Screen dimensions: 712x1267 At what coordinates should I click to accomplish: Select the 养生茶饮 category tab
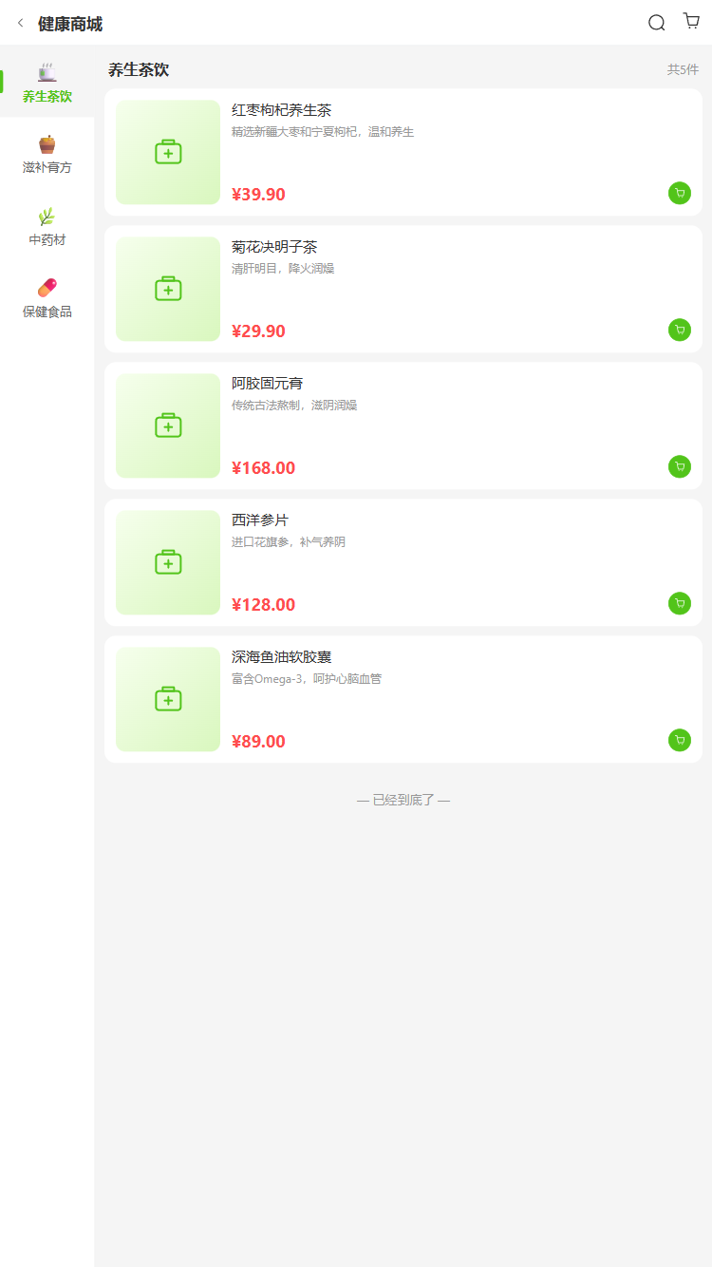click(x=47, y=83)
